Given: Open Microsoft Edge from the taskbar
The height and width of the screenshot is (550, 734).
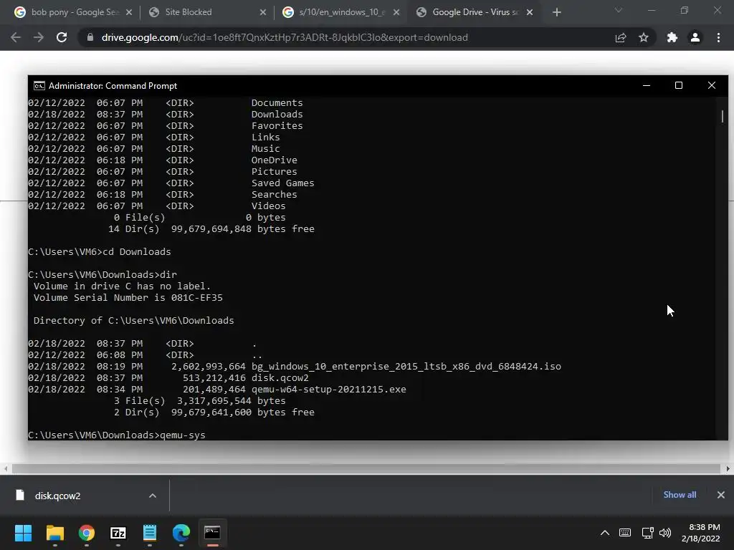Looking at the screenshot, I should coord(181,533).
